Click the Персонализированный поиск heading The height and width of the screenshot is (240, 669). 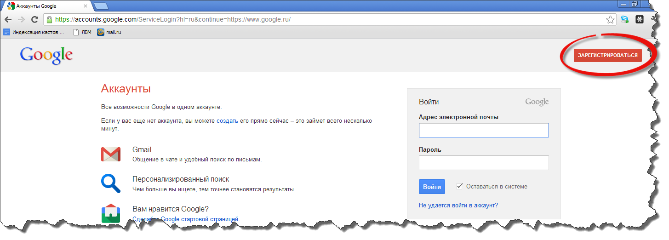[x=181, y=179]
